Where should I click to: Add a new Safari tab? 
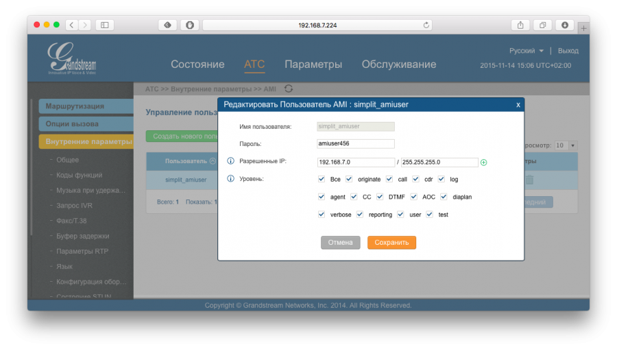[583, 28]
